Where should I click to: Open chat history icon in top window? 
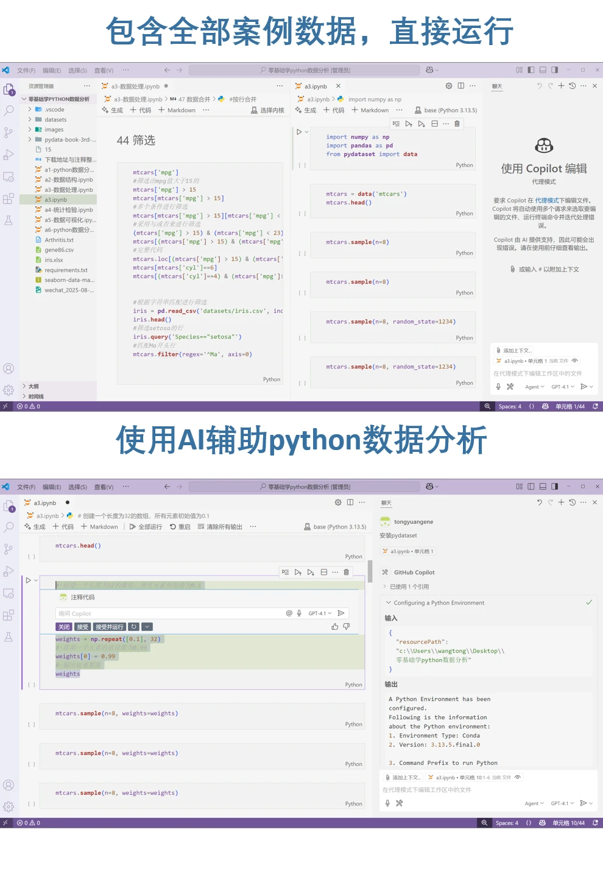tap(572, 86)
